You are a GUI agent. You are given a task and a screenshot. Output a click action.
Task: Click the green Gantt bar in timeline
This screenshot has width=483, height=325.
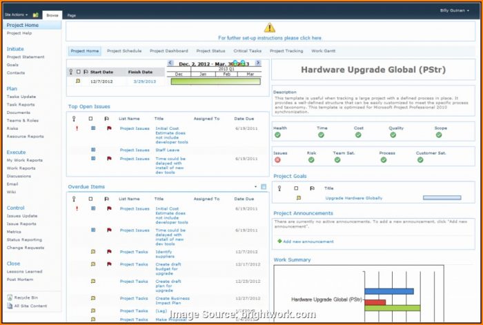click(215, 81)
